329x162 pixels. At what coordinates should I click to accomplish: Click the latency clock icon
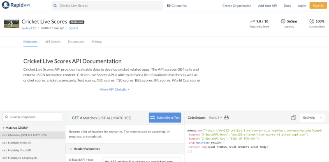pos(283,21)
